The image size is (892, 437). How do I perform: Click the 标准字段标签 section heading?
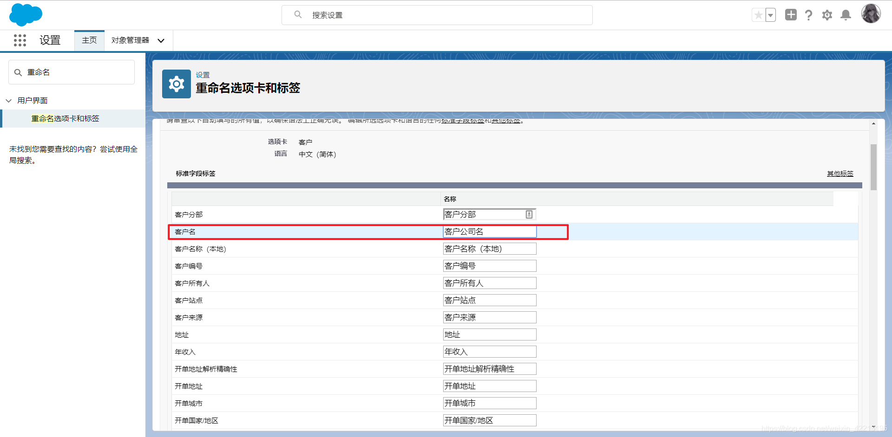196,174
